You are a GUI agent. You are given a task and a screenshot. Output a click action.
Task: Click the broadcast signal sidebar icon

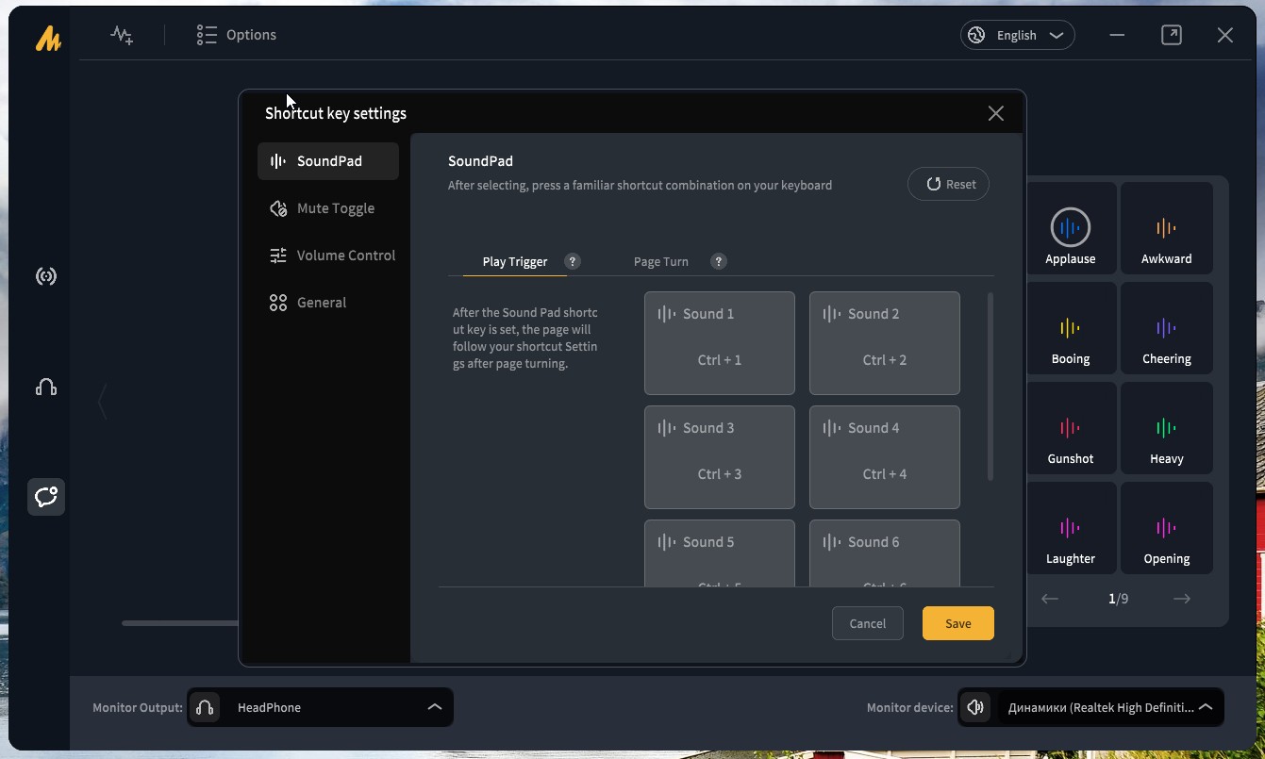46,276
